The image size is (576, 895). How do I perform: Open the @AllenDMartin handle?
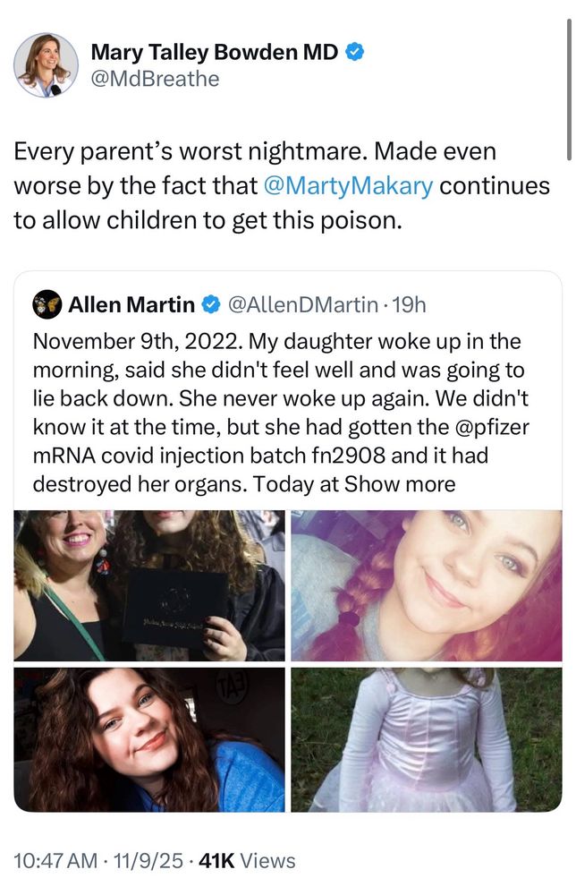[x=303, y=305]
